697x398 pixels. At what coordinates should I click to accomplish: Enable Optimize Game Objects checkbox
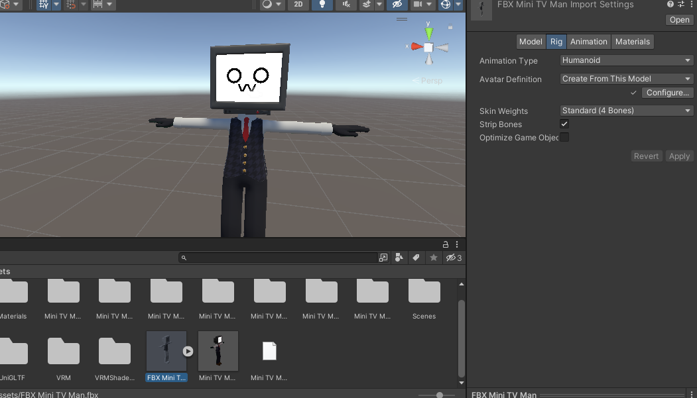pyautogui.click(x=564, y=137)
